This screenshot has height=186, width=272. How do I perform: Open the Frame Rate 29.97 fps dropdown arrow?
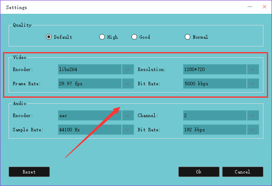pyautogui.click(x=128, y=84)
